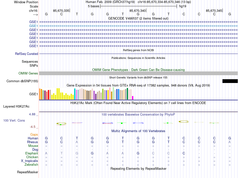Select the Elephant species row label

coord(32,153)
